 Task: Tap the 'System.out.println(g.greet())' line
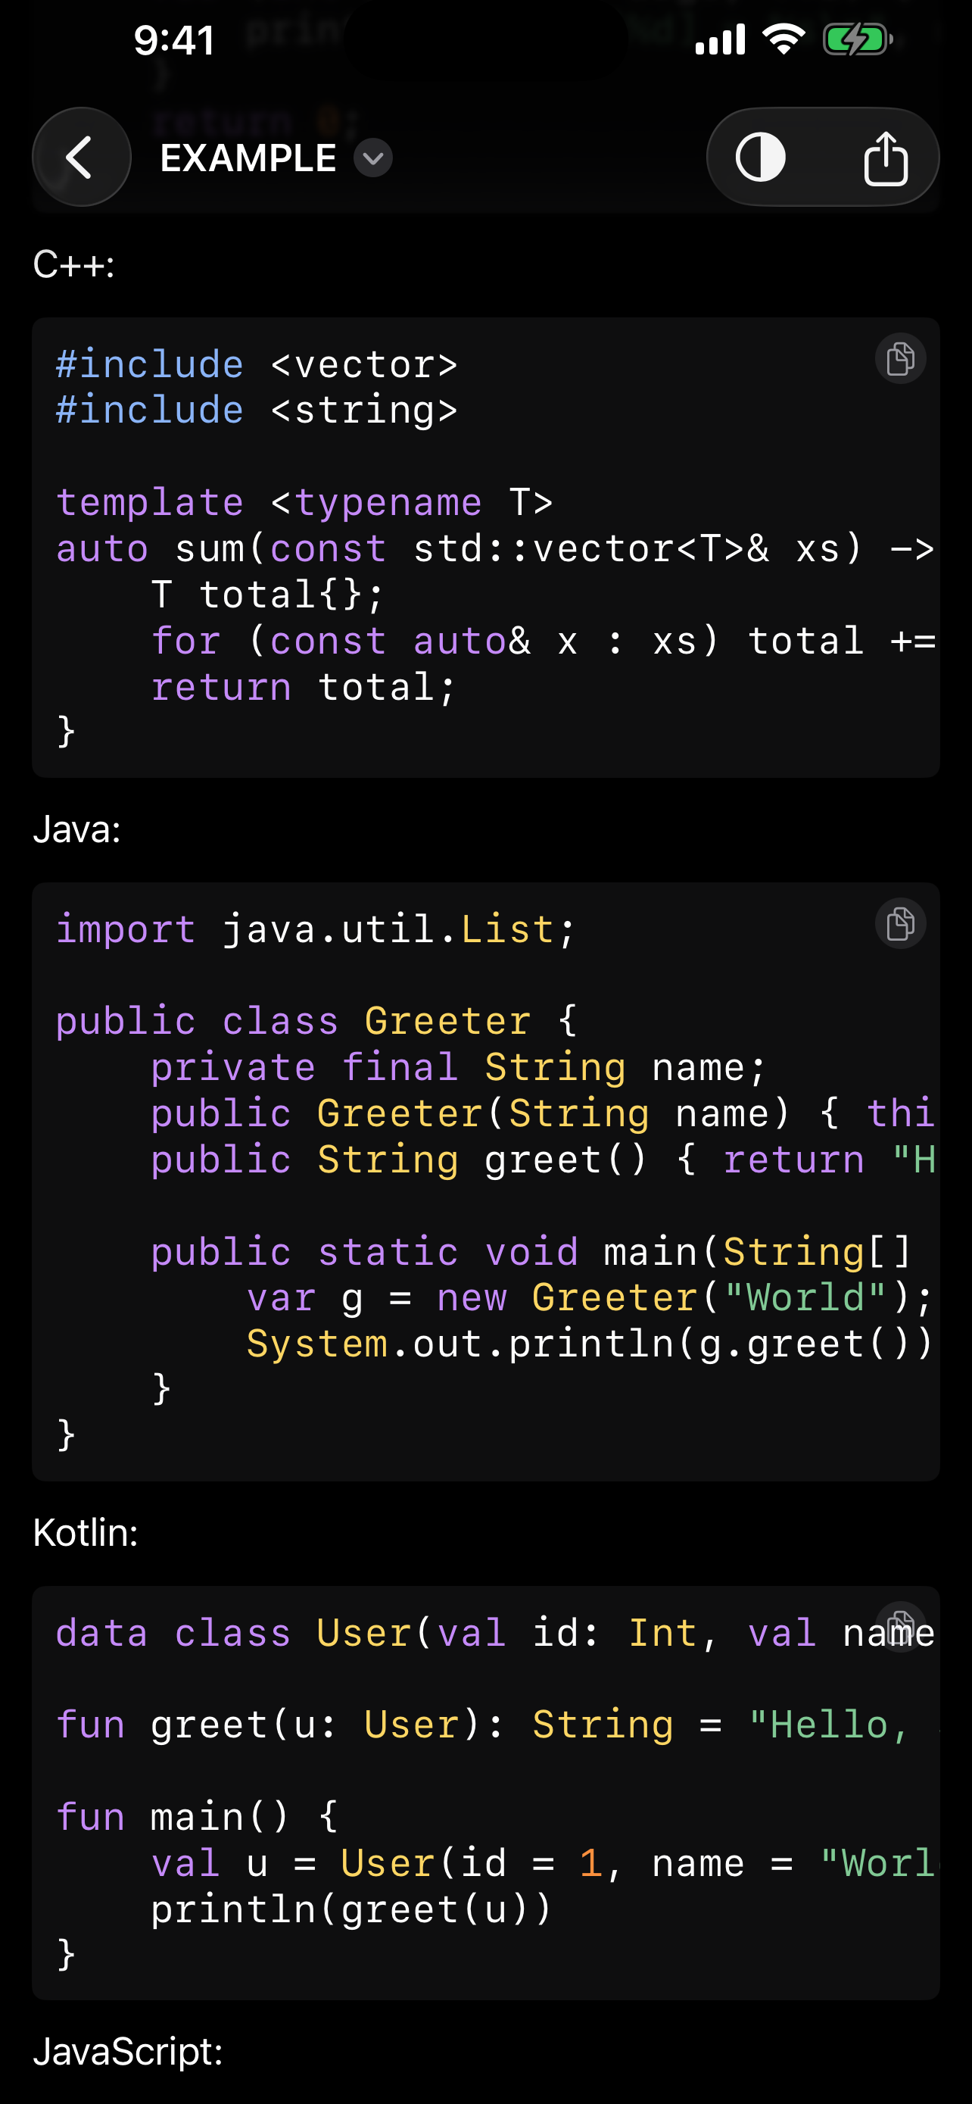click(589, 1344)
